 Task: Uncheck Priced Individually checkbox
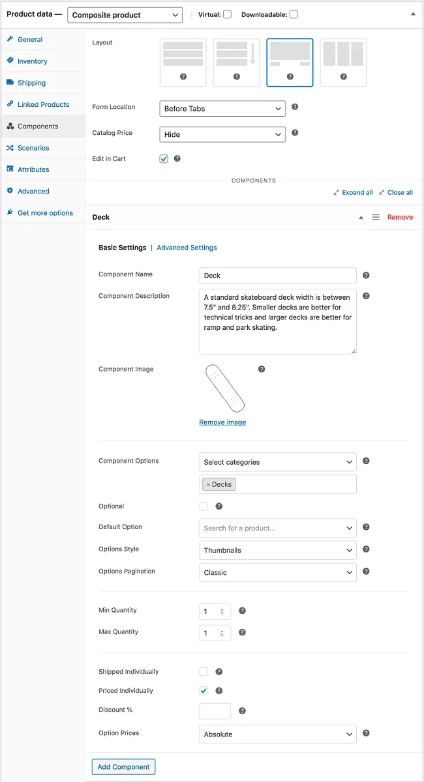tap(204, 691)
